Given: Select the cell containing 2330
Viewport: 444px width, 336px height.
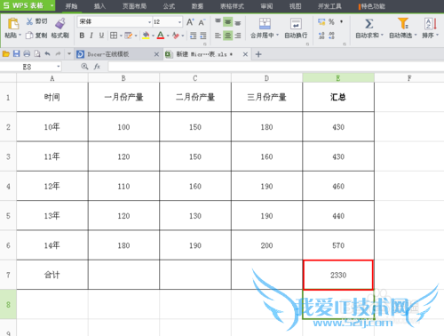Looking at the screenshot, I should (338, 275).
